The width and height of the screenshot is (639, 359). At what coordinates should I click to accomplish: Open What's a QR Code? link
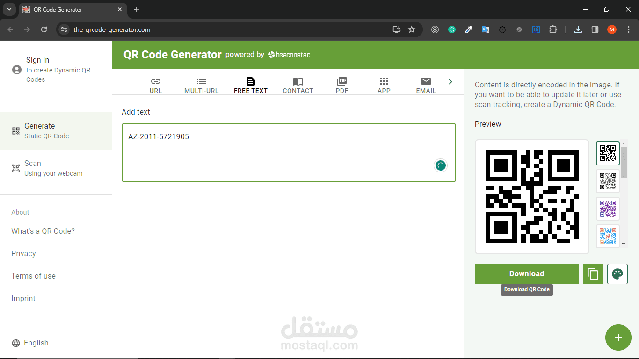click(x=43, y=231)
